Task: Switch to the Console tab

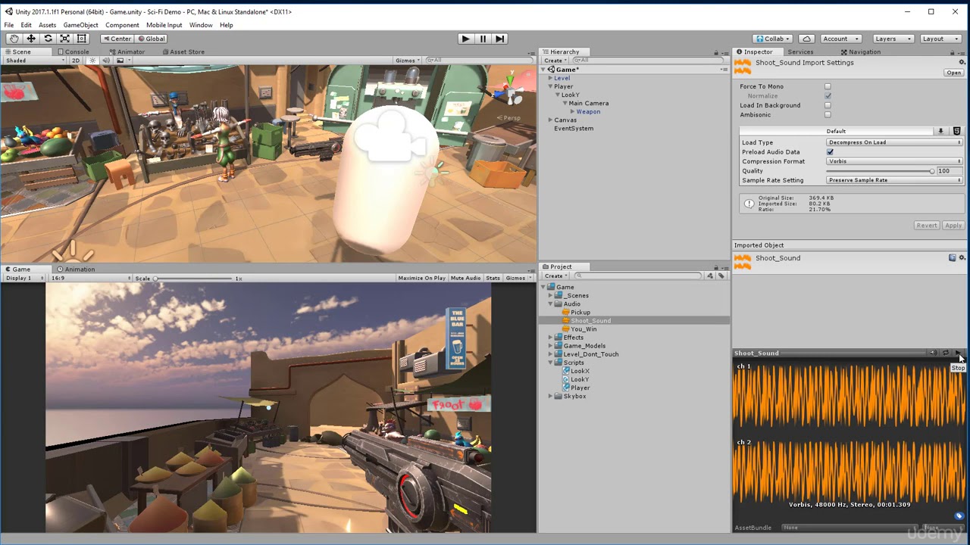Action: click(74, 52)
